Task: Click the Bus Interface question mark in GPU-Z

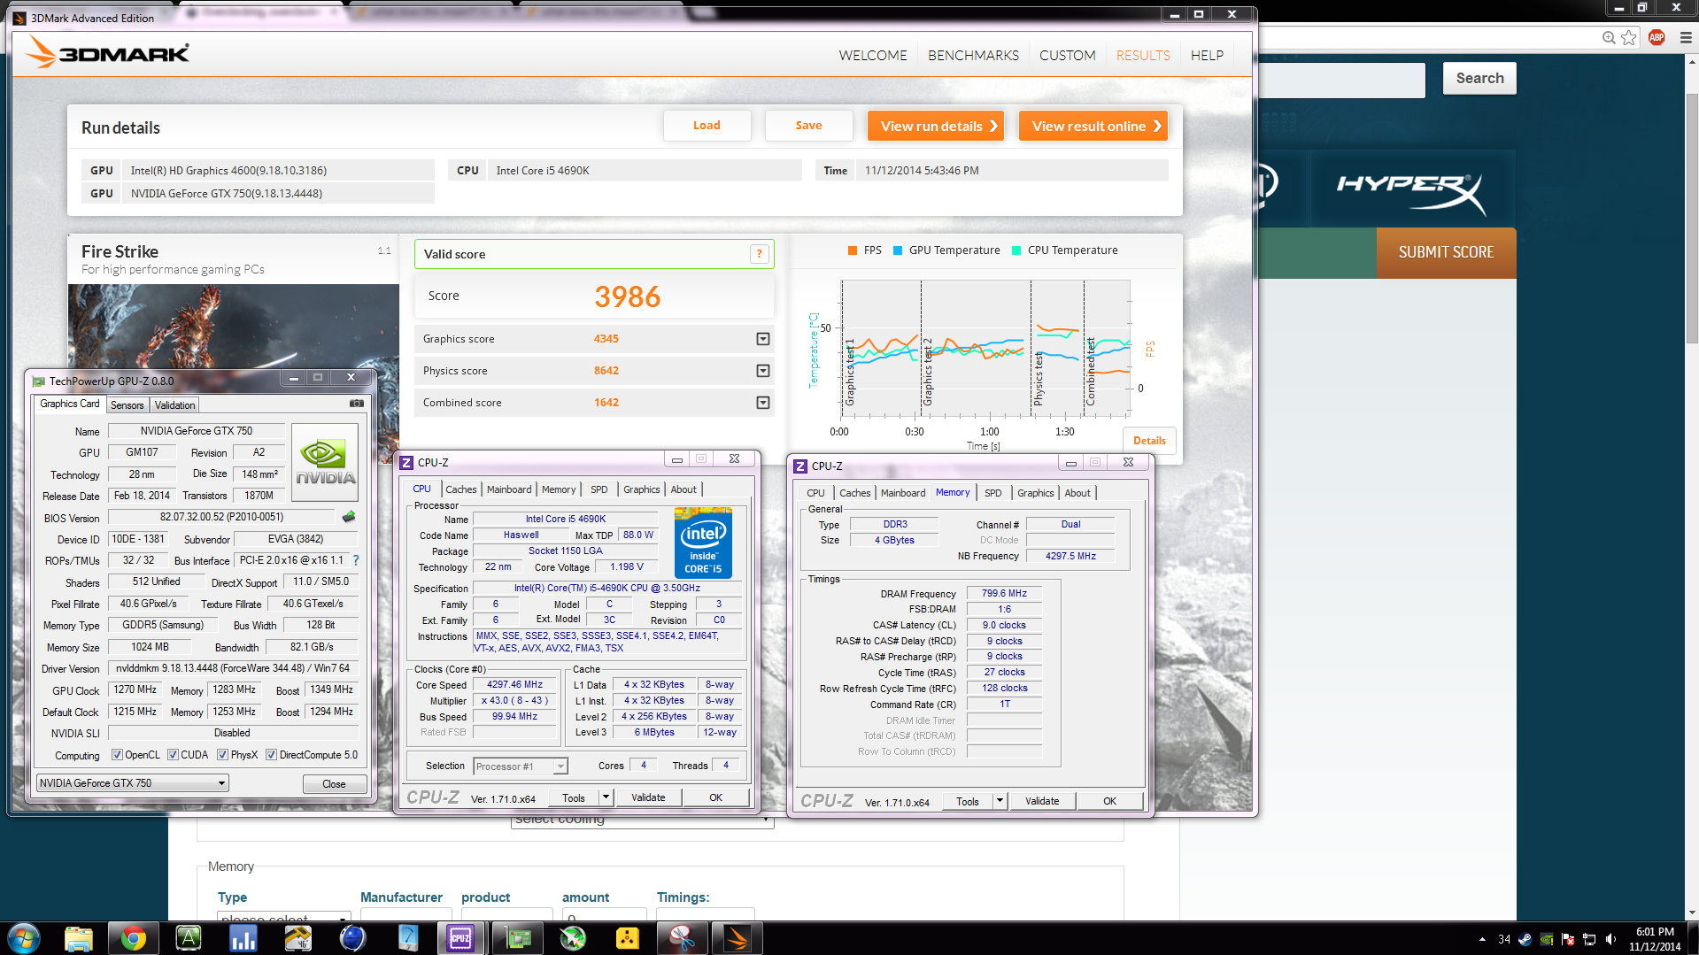Action: pos(356,560)
